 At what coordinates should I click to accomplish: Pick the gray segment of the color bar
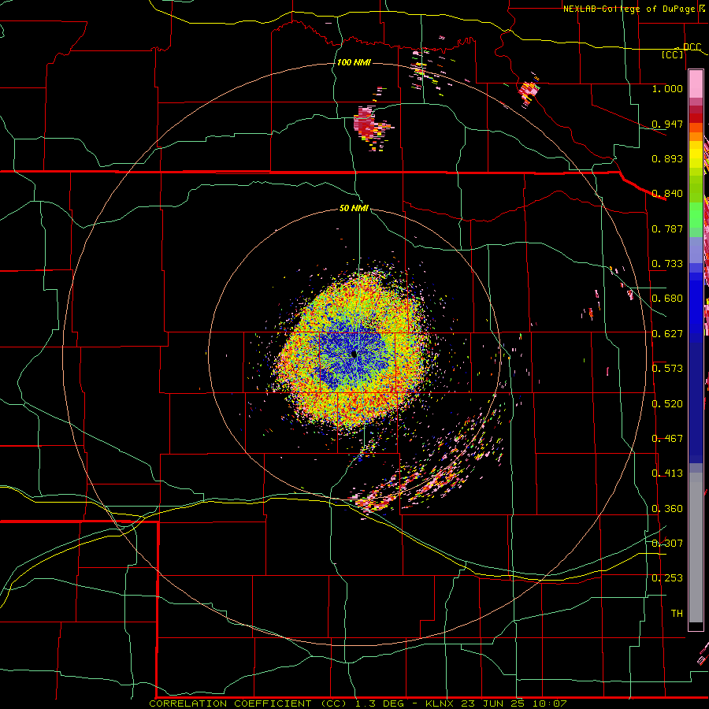point(696,548)
